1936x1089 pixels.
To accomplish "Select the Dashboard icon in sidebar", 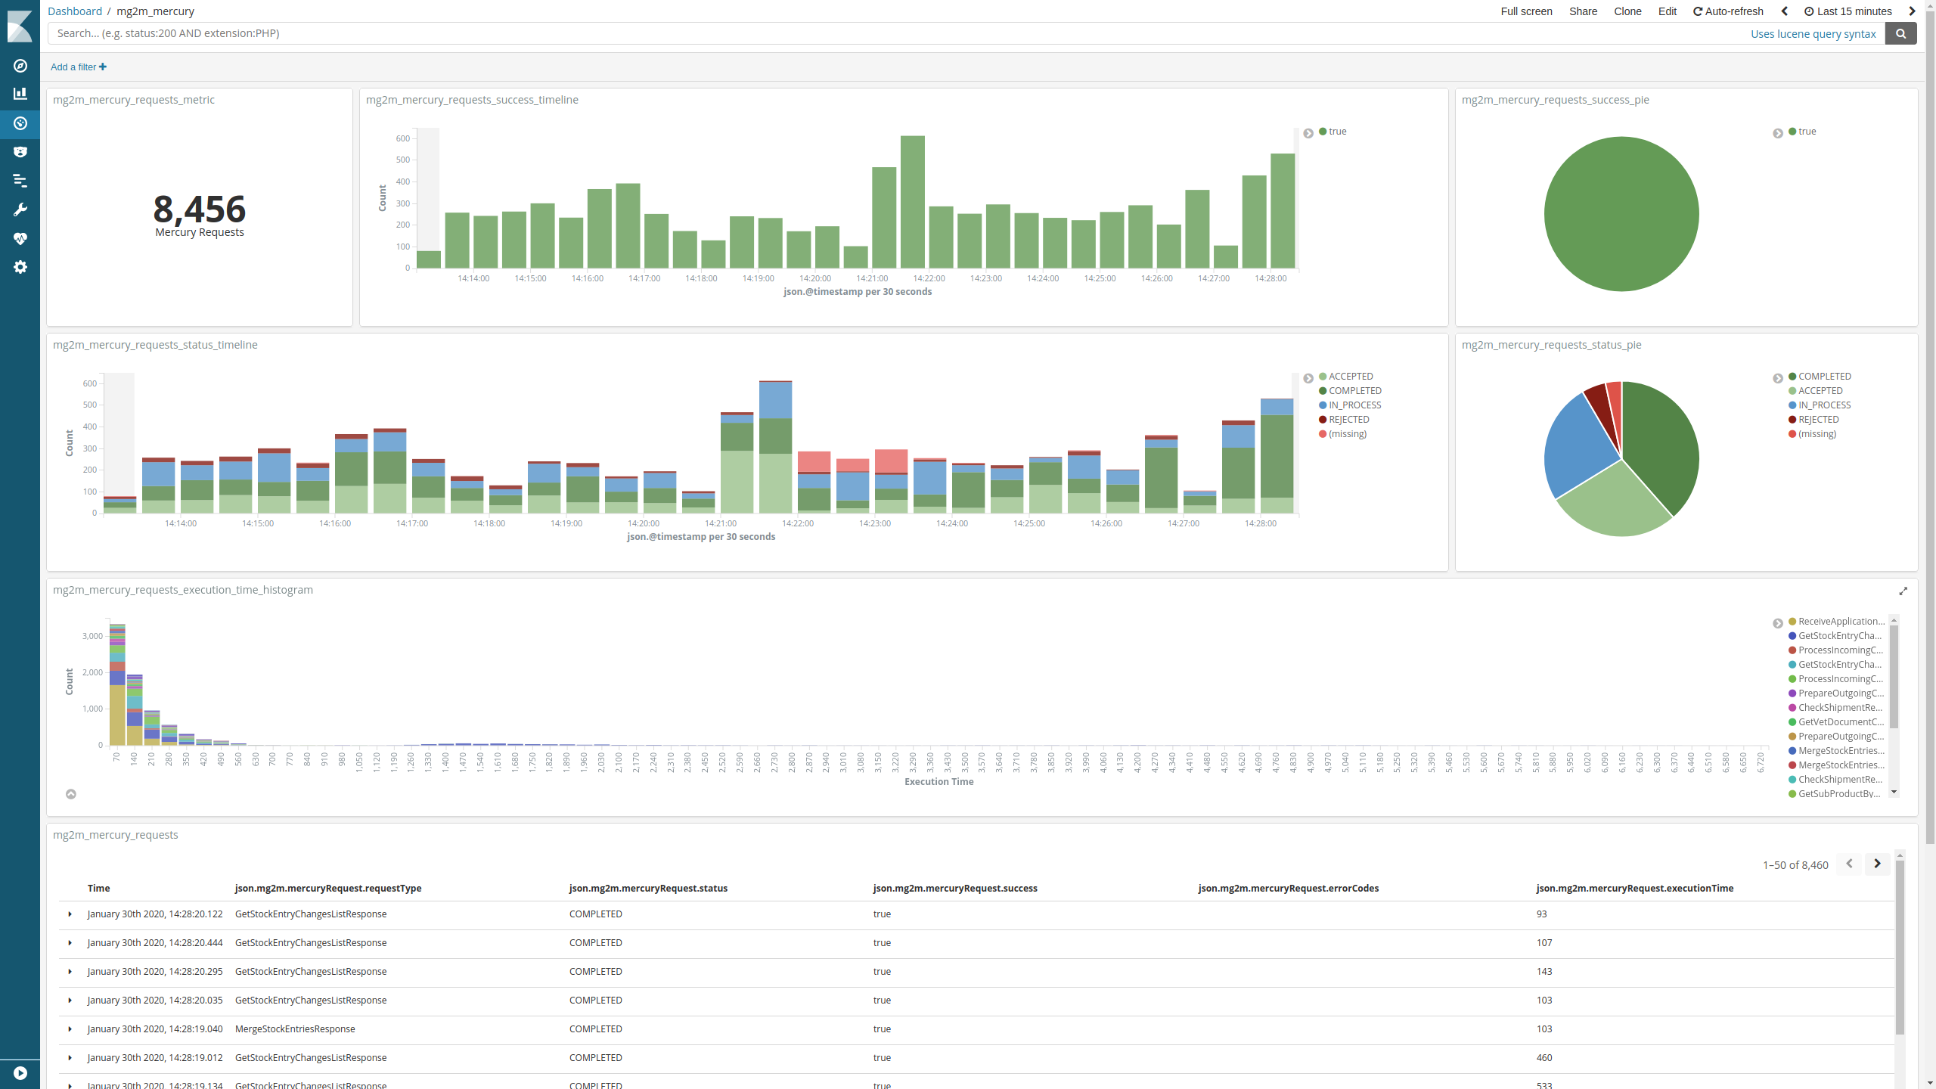I will 20,123.
